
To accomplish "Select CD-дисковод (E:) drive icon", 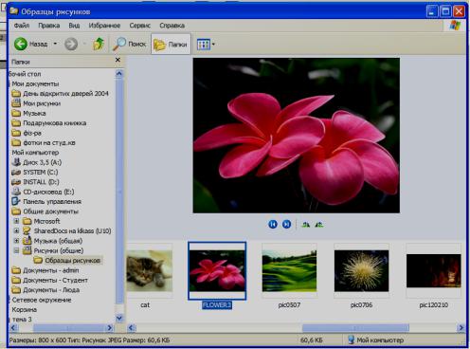I will (x=16, y=192).
